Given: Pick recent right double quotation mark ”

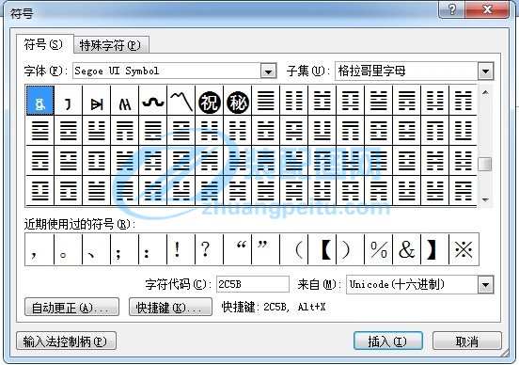Looking at the screenshot, I should [x=265, y=249].
